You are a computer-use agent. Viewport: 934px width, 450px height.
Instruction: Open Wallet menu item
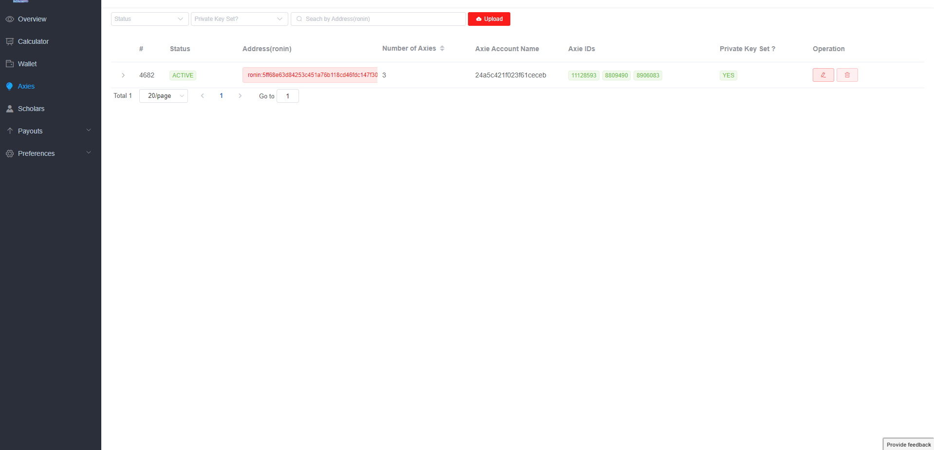coord(51,64)
